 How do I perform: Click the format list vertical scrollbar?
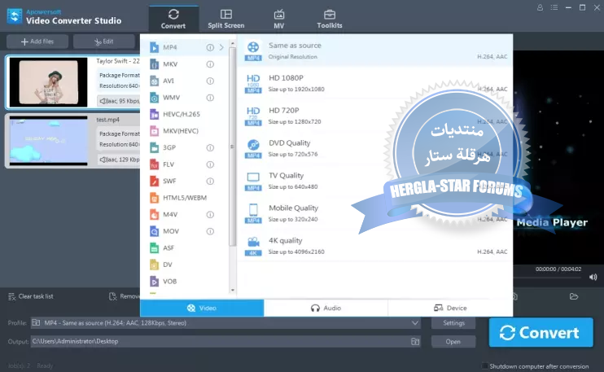[x=232, y=147]
